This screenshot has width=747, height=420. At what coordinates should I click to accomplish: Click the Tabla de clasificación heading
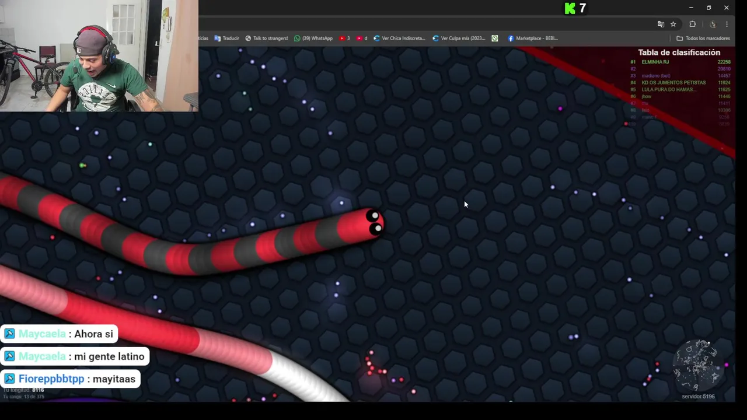click(x=679, y=52)
